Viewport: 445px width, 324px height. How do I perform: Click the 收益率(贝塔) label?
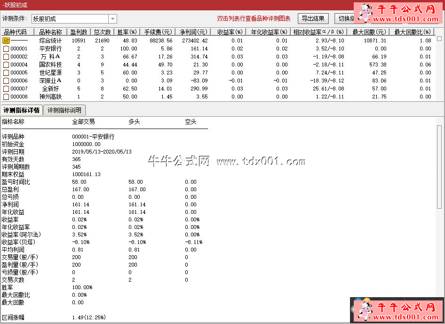18,242
